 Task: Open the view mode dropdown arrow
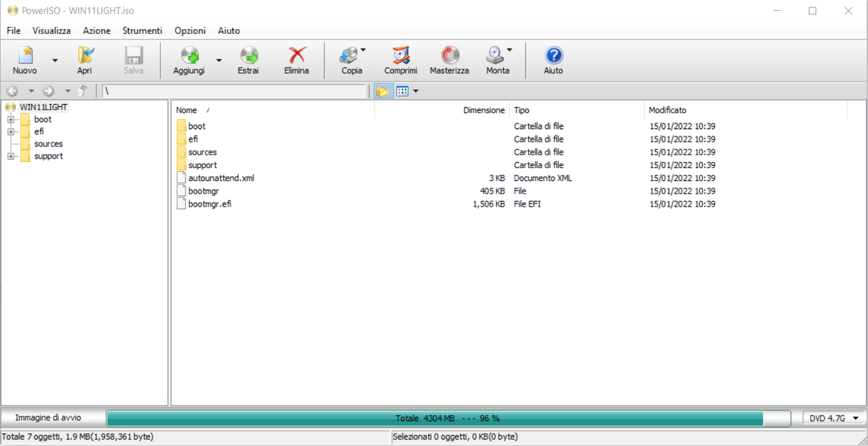(x=416, y=91)
